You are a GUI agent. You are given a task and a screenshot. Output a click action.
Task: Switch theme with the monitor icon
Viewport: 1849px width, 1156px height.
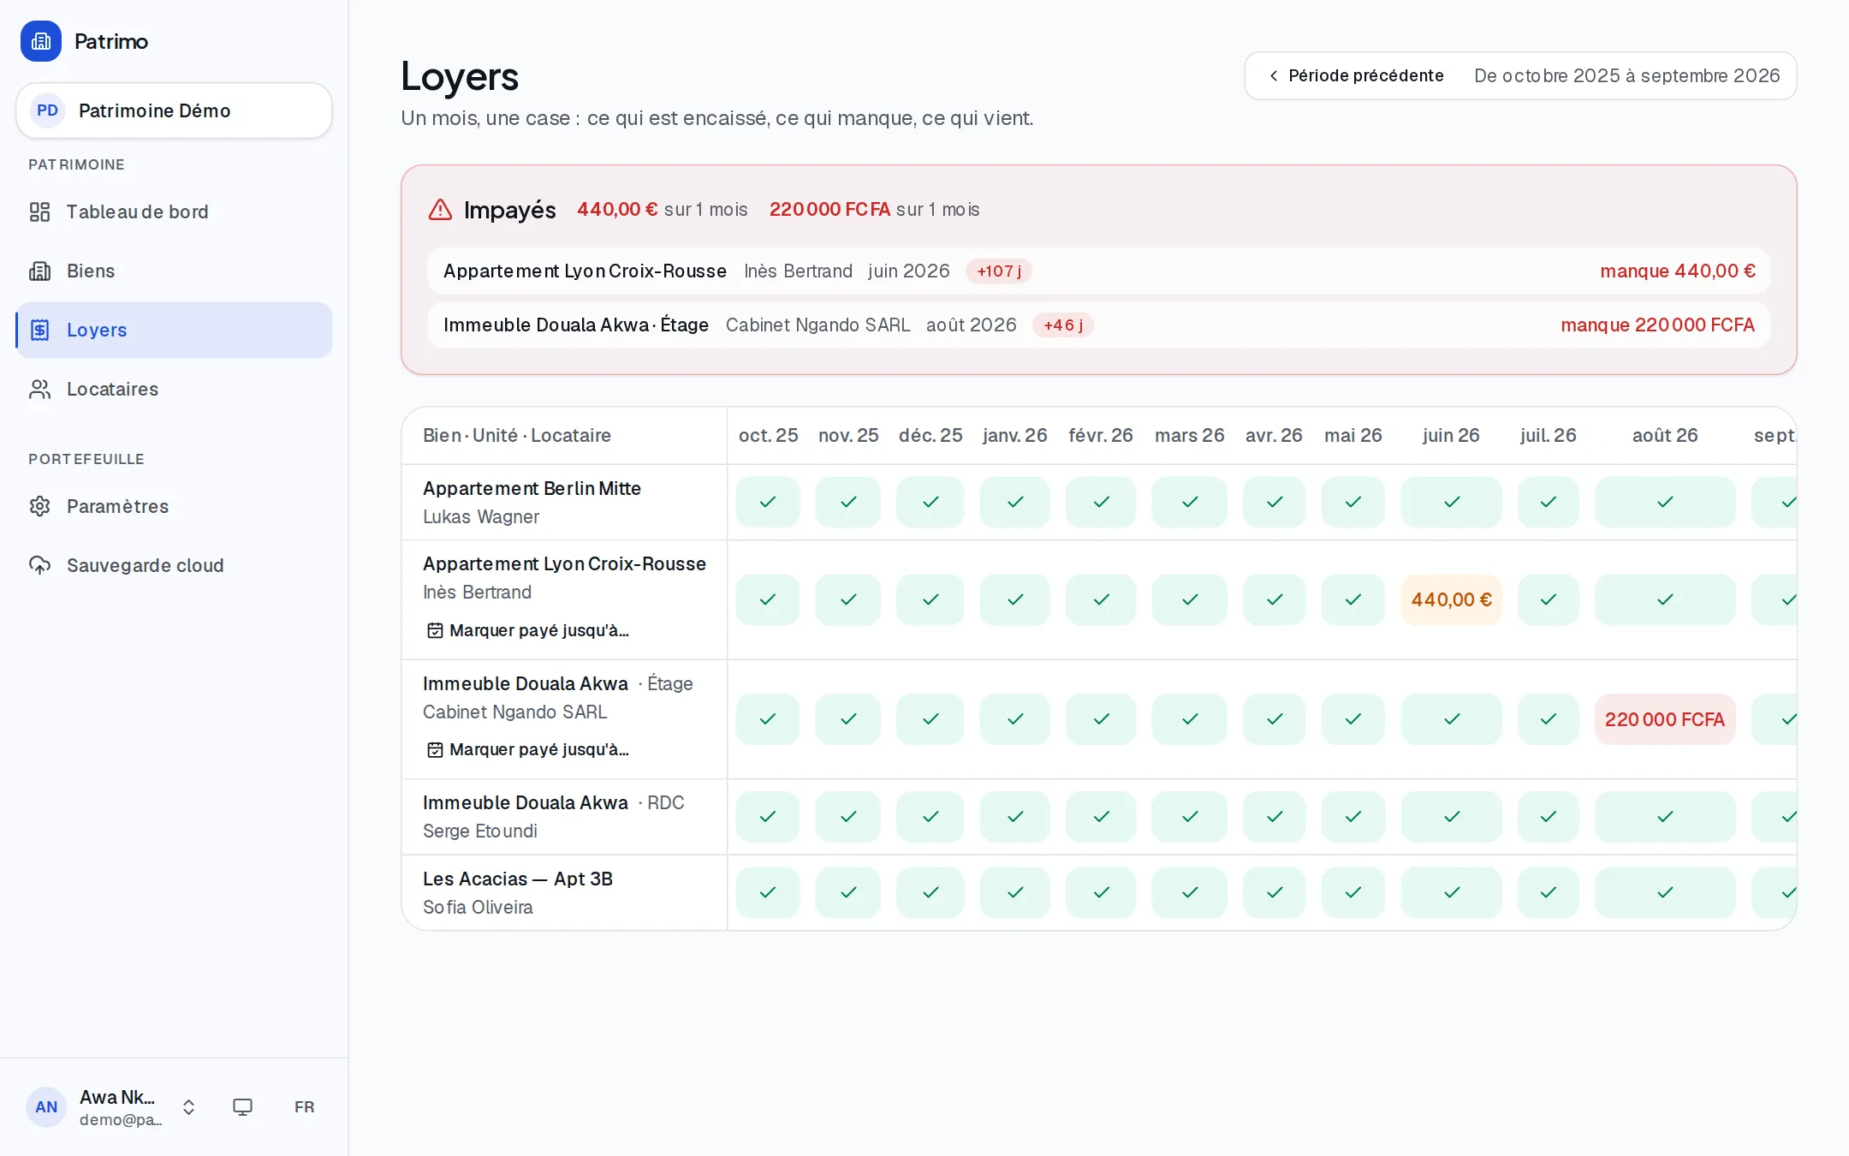242,1106
